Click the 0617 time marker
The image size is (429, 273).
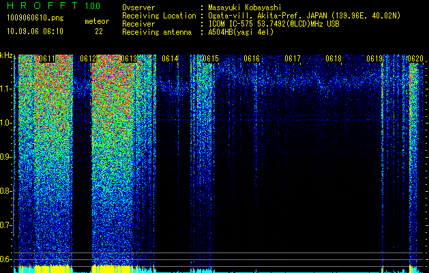pyautogui.click(x=293, y=59)
